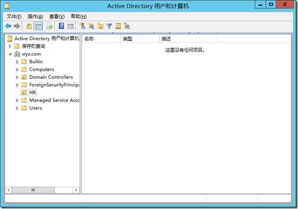Click Add to group toolbar icon
Image resolution: width=298 pixels, height=209 pixels.
click(x=127, y=26)
